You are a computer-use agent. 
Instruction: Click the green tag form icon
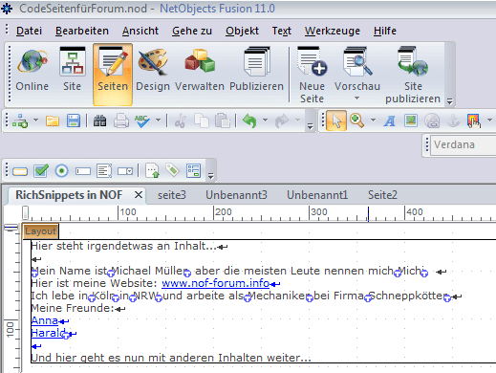pos(173,170)
